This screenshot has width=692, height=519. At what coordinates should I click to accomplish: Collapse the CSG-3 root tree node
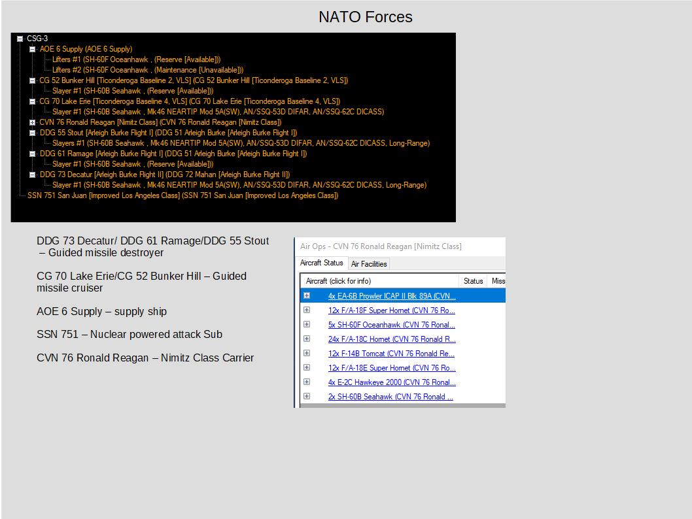[20, 39]
